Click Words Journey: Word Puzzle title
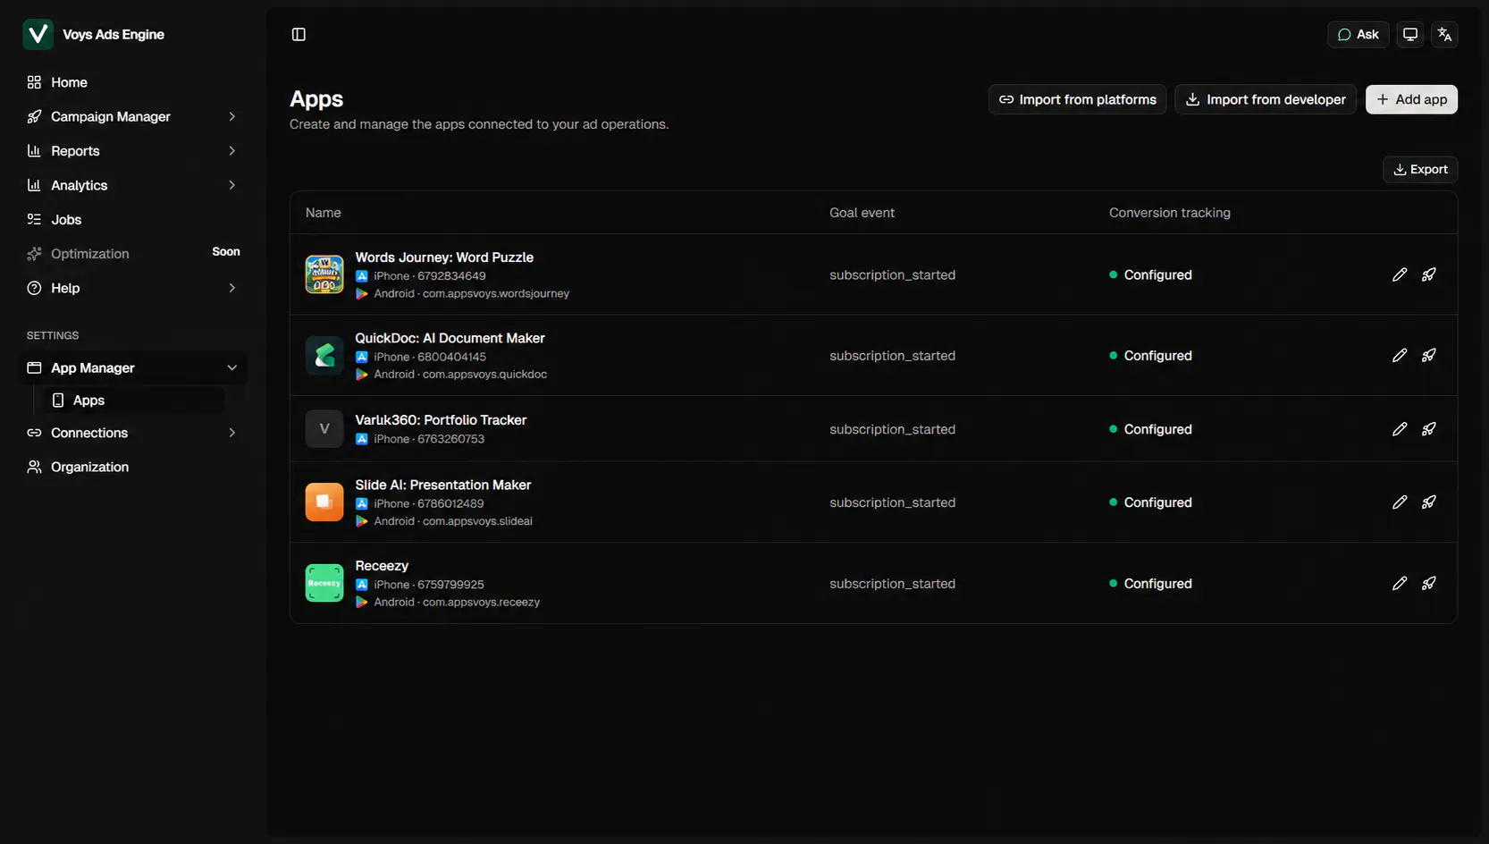1489x844 pixels. point(444,257)
